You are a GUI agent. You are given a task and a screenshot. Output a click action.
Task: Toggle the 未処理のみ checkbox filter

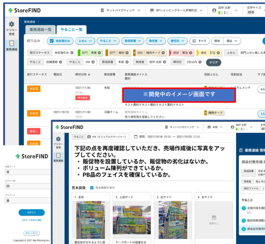52,41
